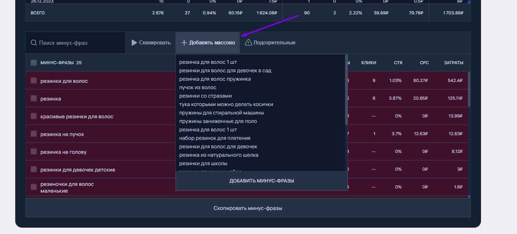Click the bulk phrases textarea scrollbar
The width and height of the screenshot is (517, 234).
pyautogui.click(x=346, y=90)
